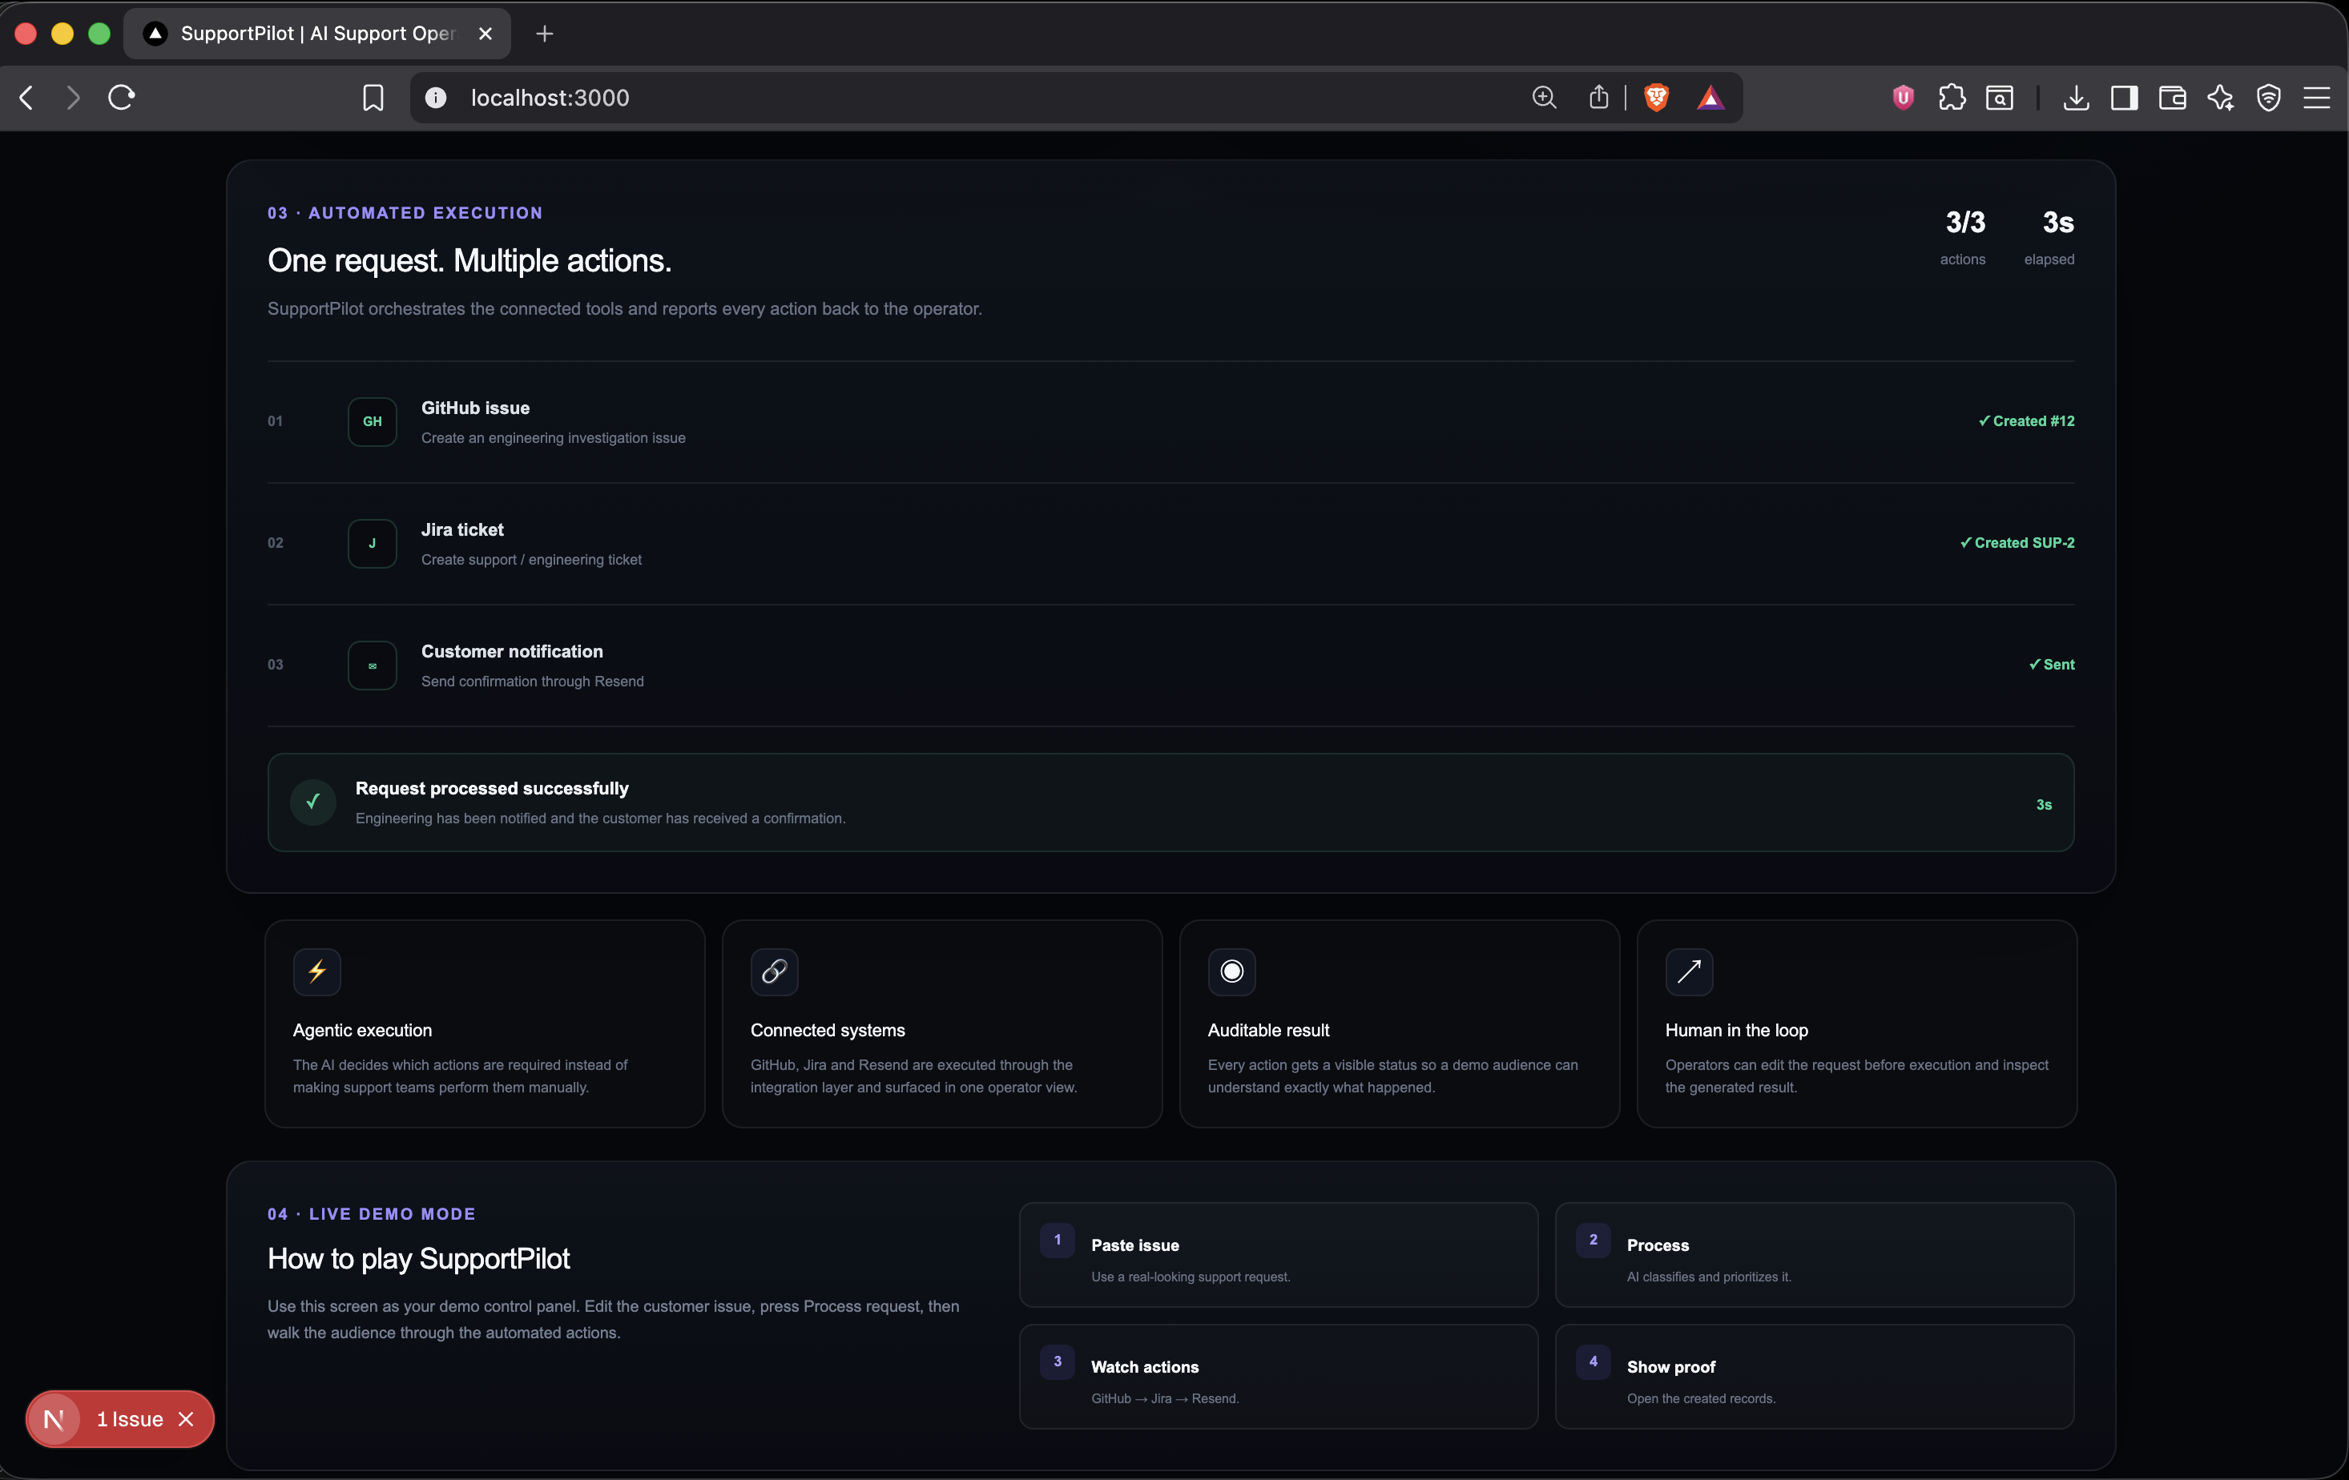Show browser downloads

[2077, 98]
